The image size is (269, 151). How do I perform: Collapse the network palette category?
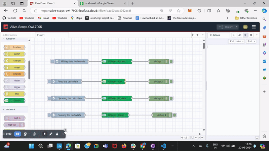(x=4, y=109)
